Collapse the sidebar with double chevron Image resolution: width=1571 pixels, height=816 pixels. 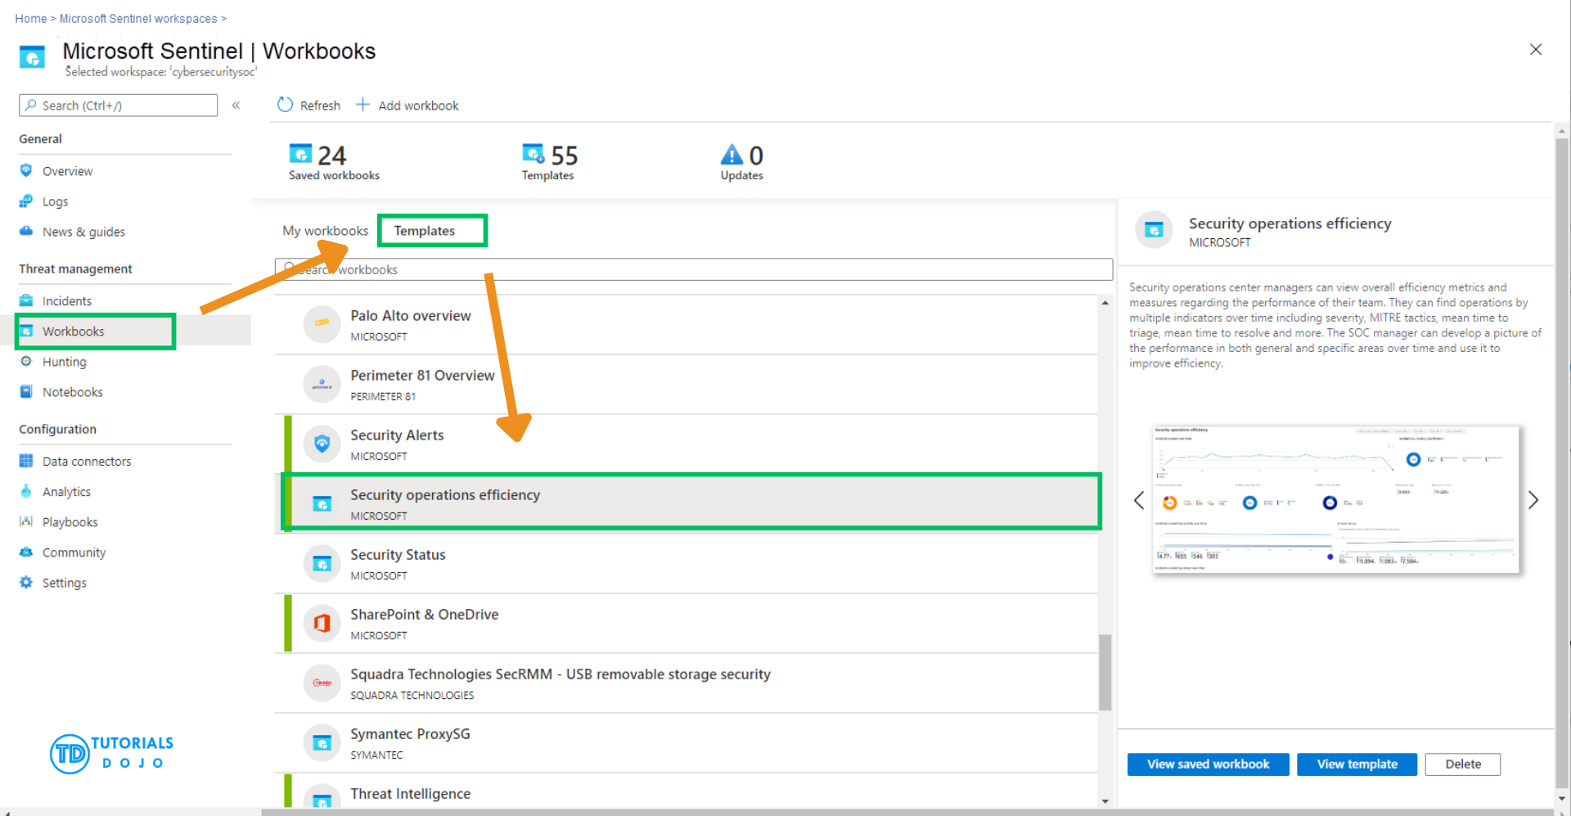236,105
